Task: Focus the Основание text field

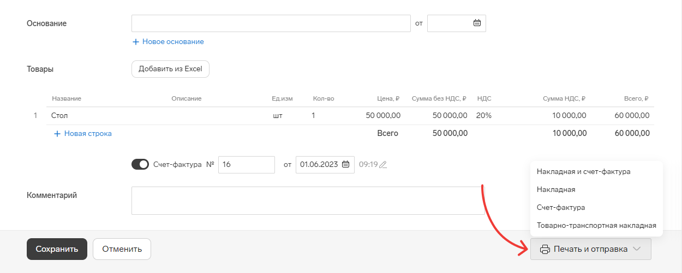Action: coord(271,23)
